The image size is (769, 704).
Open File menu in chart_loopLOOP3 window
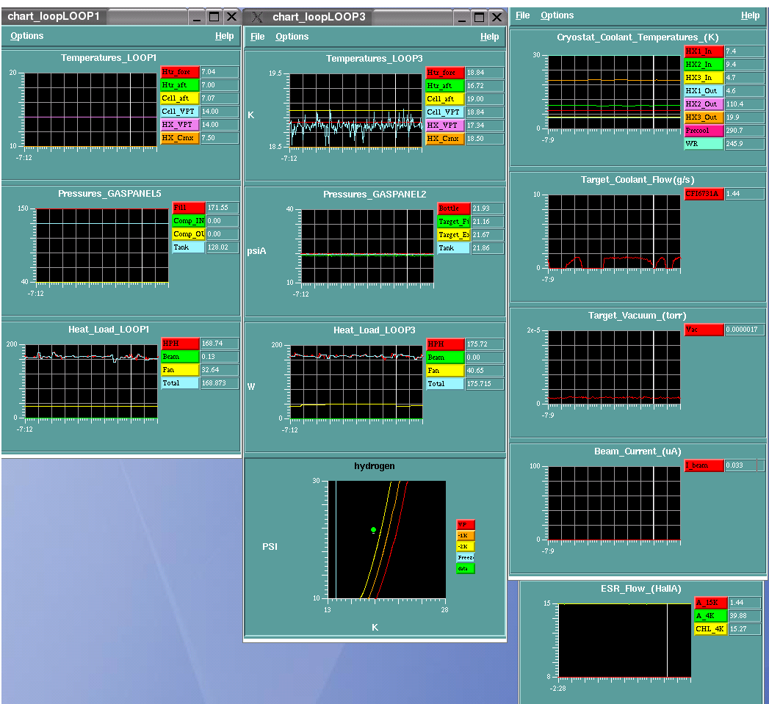click(x=258, y=37)
